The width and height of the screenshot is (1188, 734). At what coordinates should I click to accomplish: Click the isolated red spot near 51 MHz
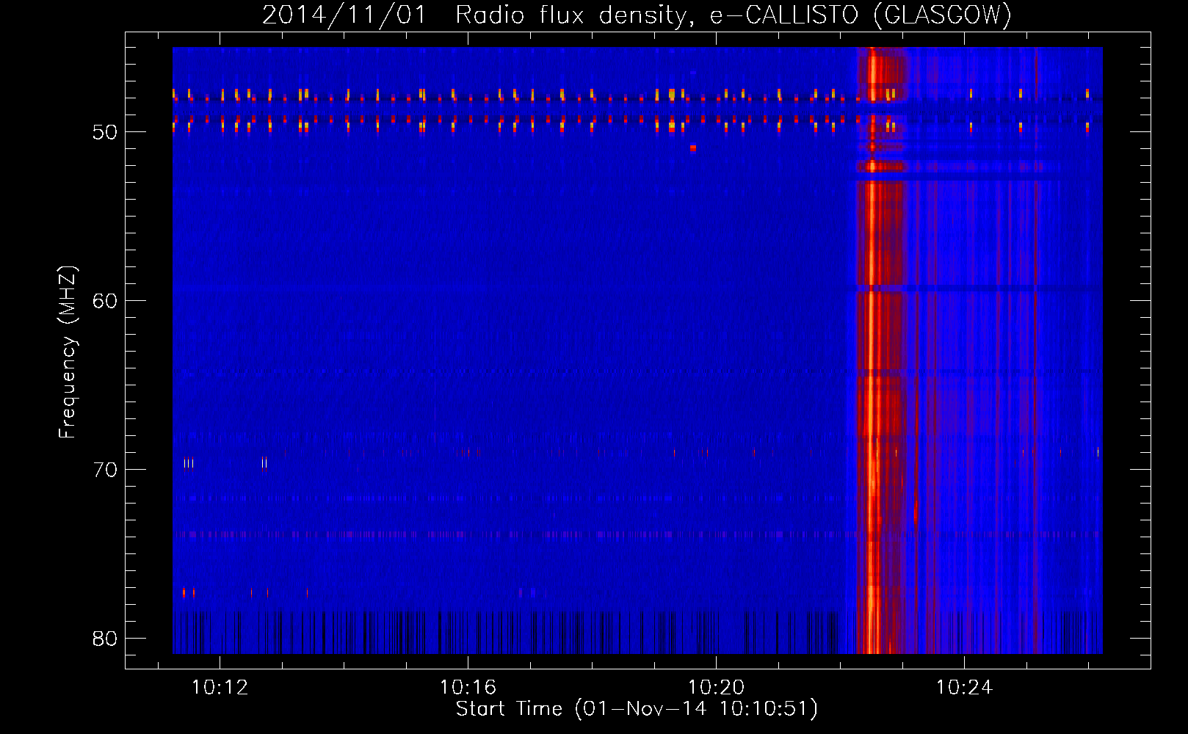[x=692, y=148]
